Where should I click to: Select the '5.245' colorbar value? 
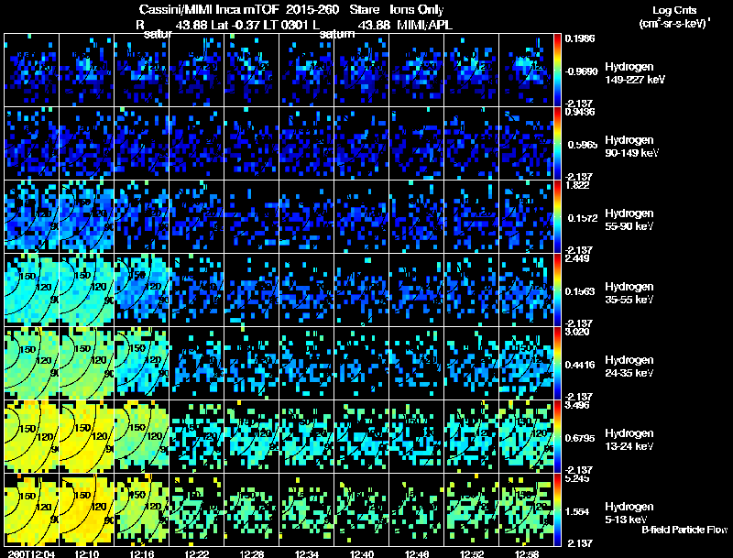tap(577, 478)
